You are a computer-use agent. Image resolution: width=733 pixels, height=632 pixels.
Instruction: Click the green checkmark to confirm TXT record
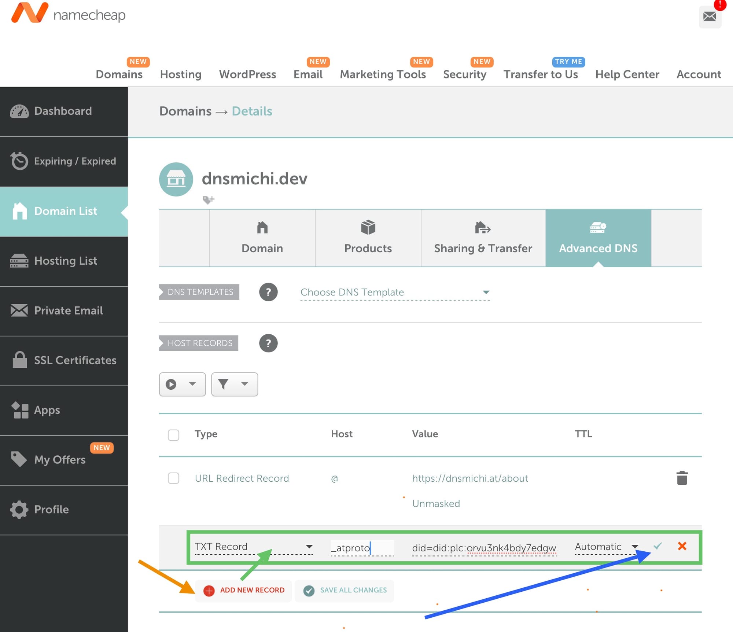pos(658,546)
